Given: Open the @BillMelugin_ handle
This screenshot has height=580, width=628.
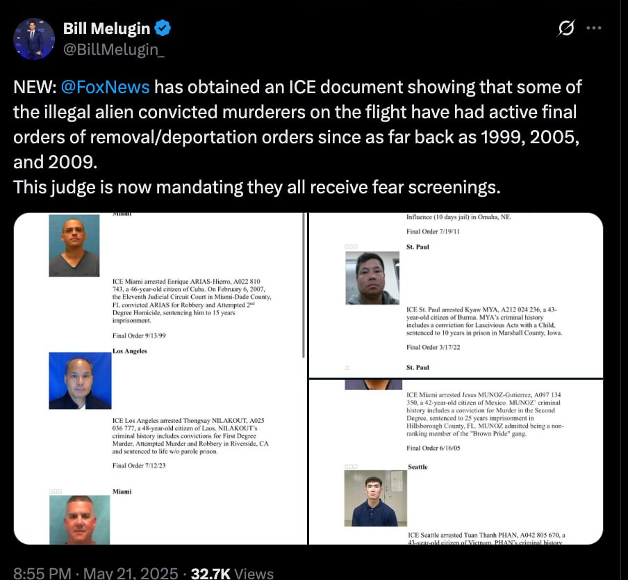Looking at the screenshot, I should pyautogui.click(x=114, y=49).
